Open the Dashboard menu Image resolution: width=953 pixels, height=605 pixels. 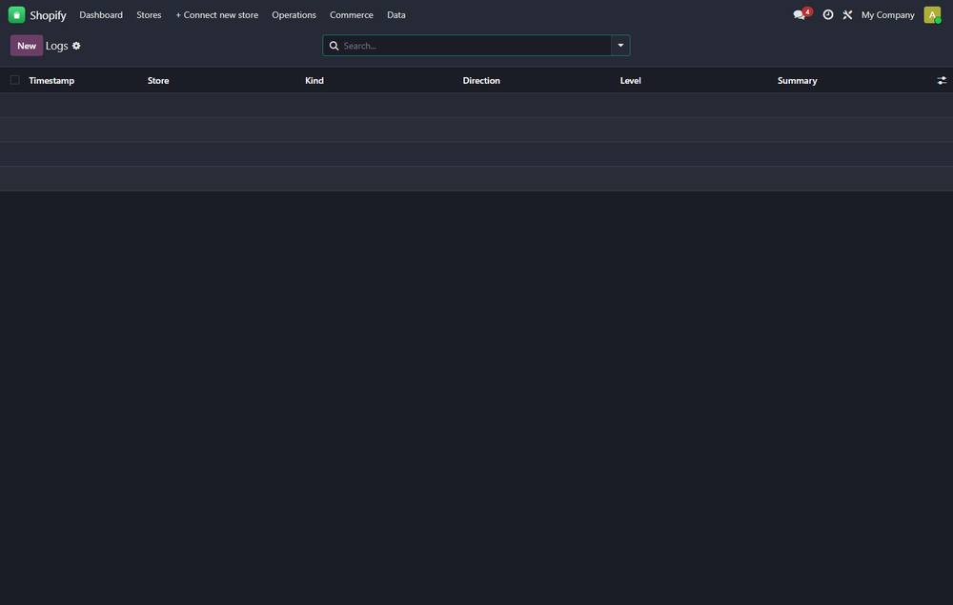pos(101,14)
